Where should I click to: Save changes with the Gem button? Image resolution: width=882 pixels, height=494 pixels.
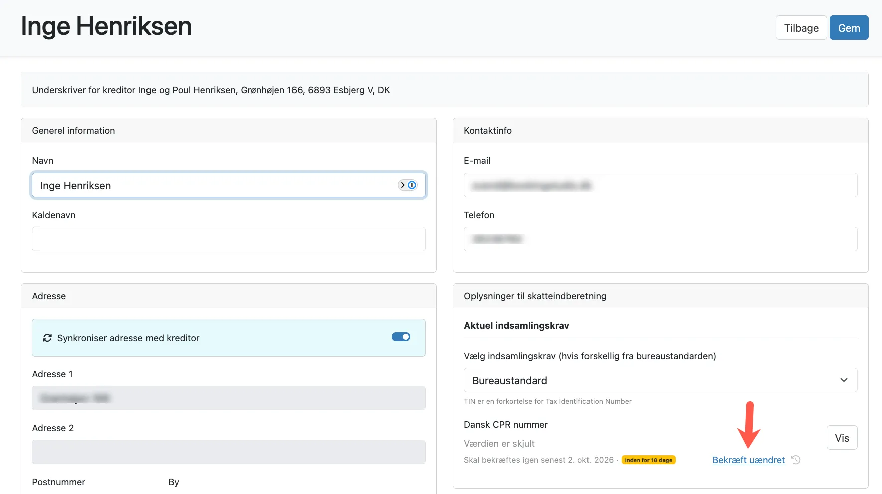[849, 28]
